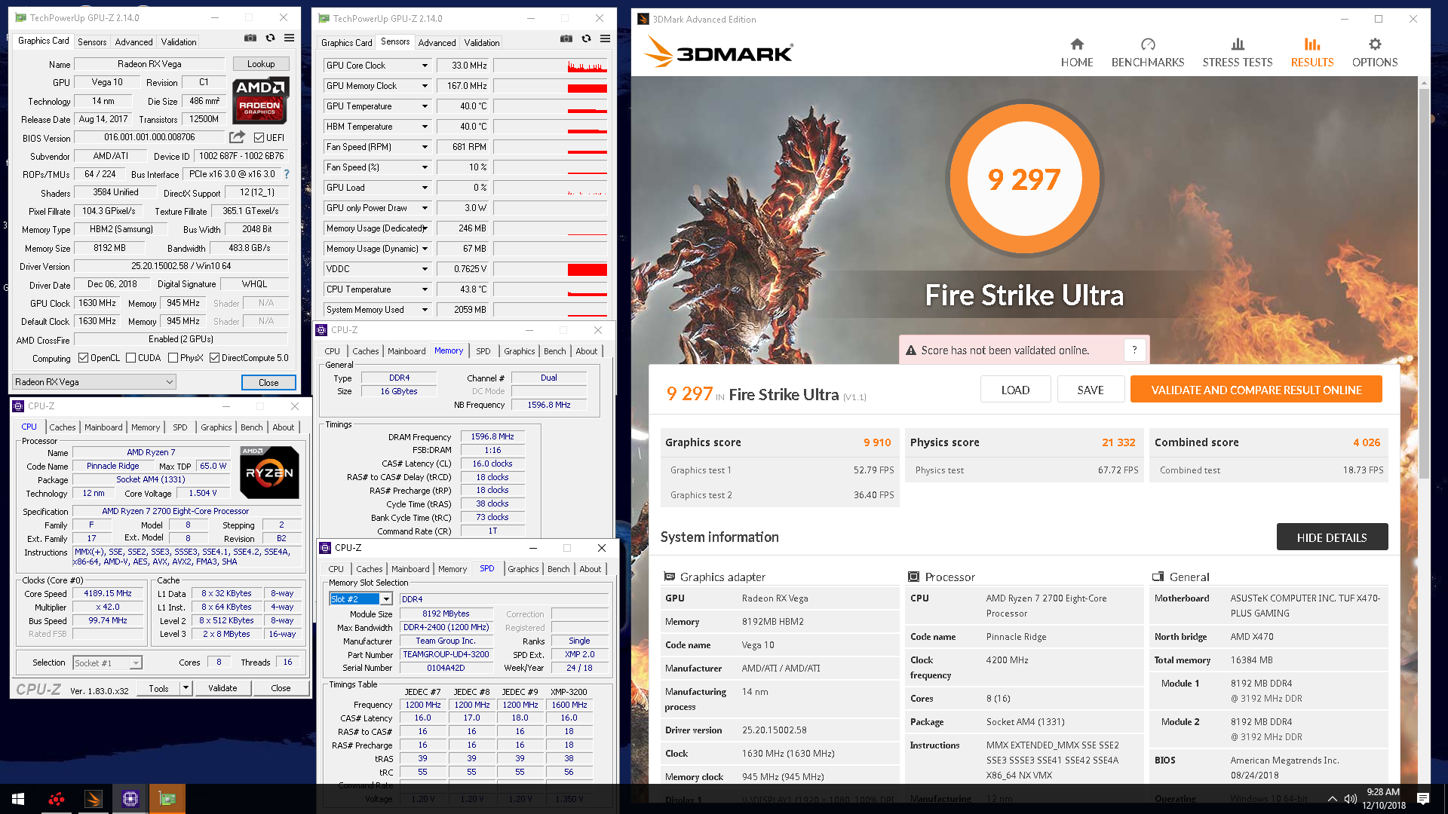Toggle the CUDA checkbox
The width and height of the screenshot is (1448, 814).
click(x=131, y=358)
